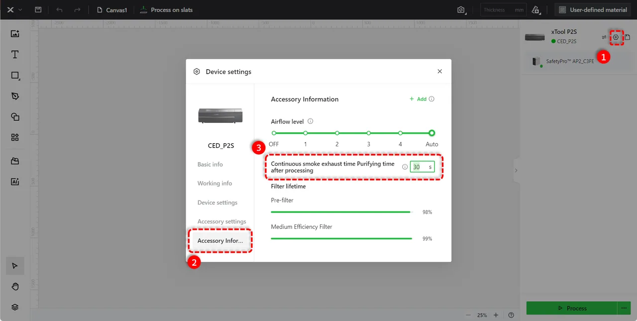The height and width of the screenshot is (321, 637).
Task: Open the AI image tool
Action: (x=15, y=182)
